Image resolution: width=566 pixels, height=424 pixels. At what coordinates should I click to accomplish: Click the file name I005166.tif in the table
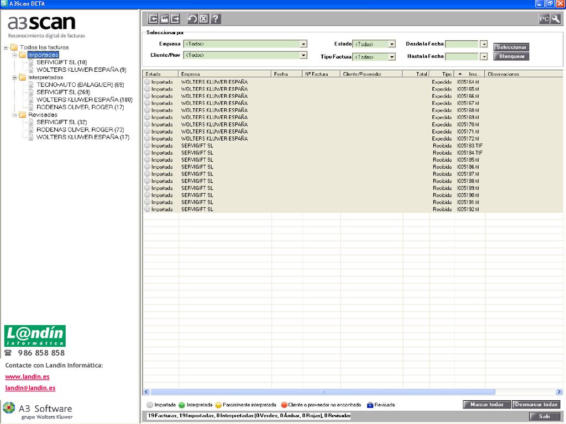point(468,96)
